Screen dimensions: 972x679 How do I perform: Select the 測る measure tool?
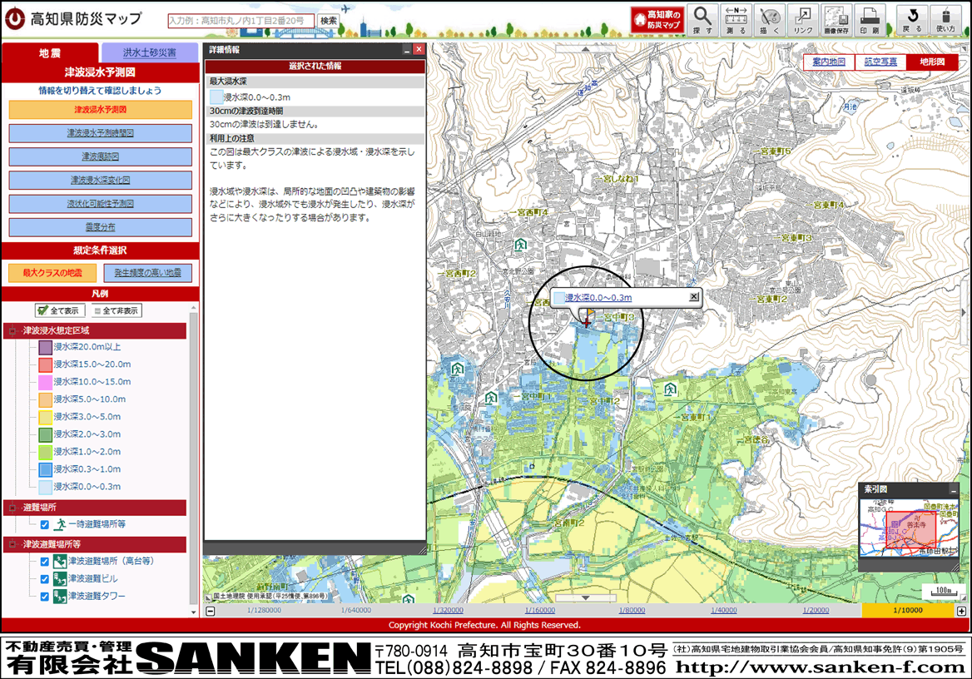tap(736, 19)
